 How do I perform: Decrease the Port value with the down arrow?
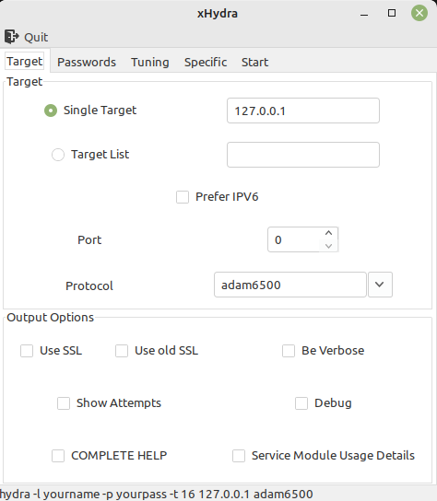328,246
